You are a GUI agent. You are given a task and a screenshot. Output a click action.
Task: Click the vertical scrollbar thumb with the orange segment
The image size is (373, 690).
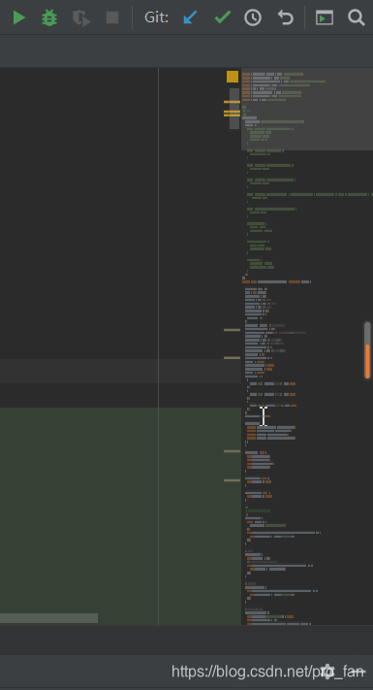367,350
